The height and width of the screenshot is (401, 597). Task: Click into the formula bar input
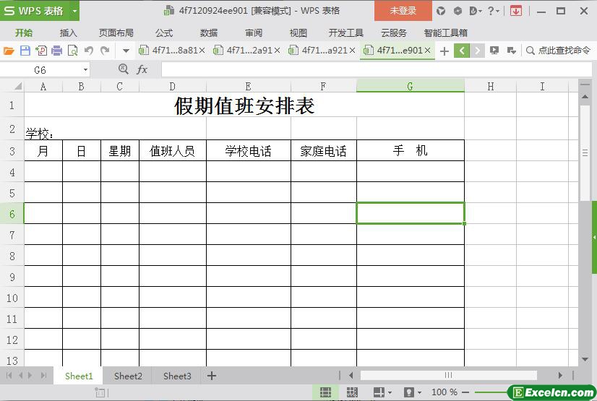[x=377, y=69]
